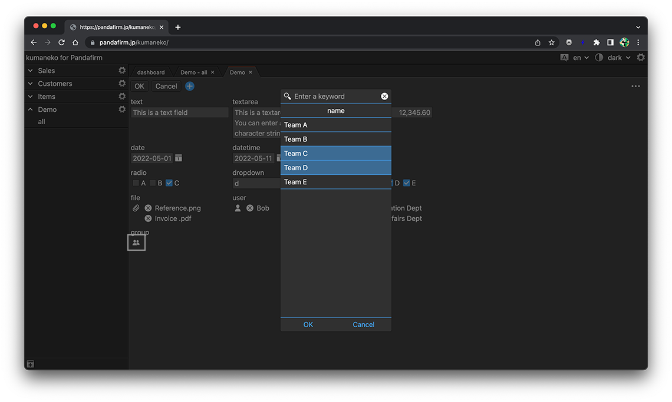Uncheck the E checkbox
This screenshot has width=672, height=402.
(407, 183)
